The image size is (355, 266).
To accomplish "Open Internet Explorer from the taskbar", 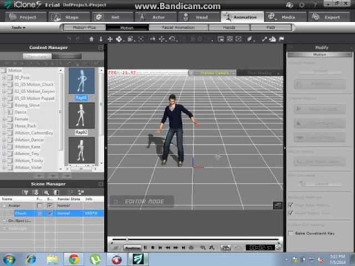I will click(31, 259).
